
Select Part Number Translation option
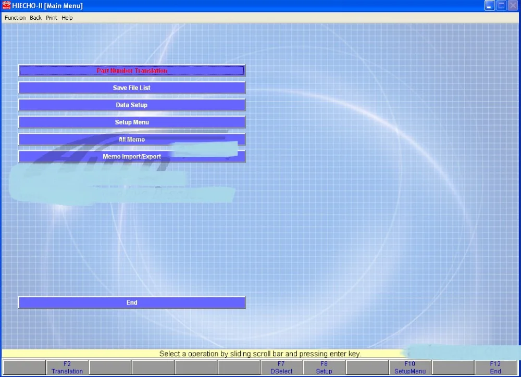[132, 70]
